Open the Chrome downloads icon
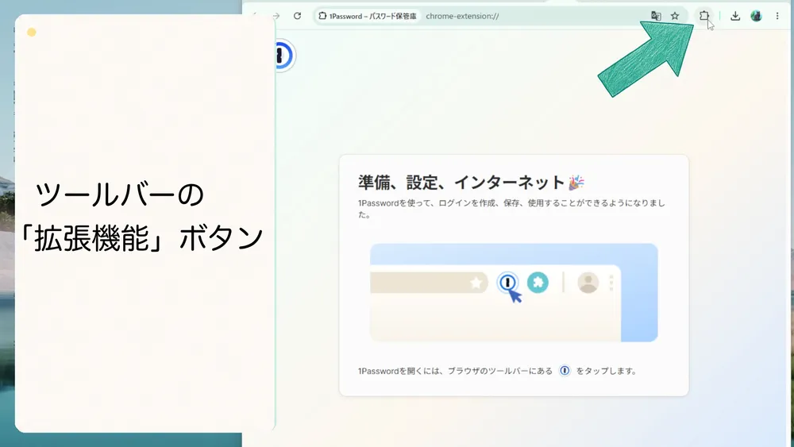This screenshot has height=447, width=794. click(735, 16)
